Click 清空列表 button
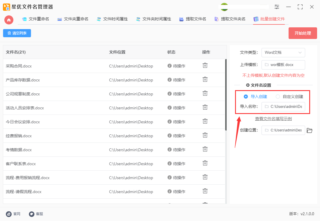320x221 pixels. coord(17,33)
